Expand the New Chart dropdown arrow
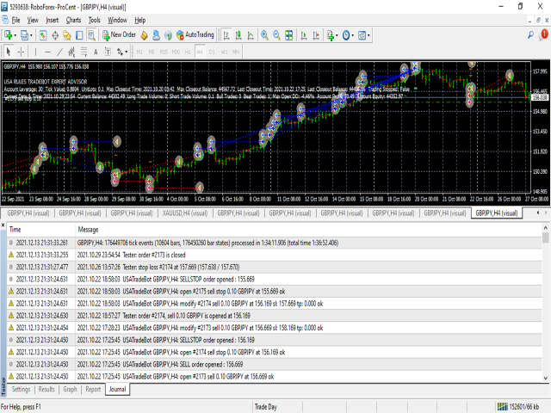 tap(15, 35)
